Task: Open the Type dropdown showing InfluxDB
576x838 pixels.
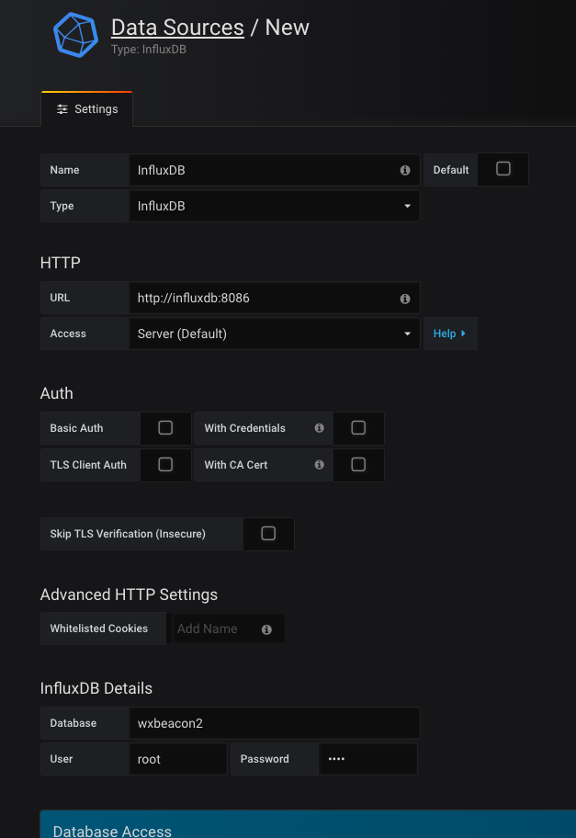Action: click(274, 207)
